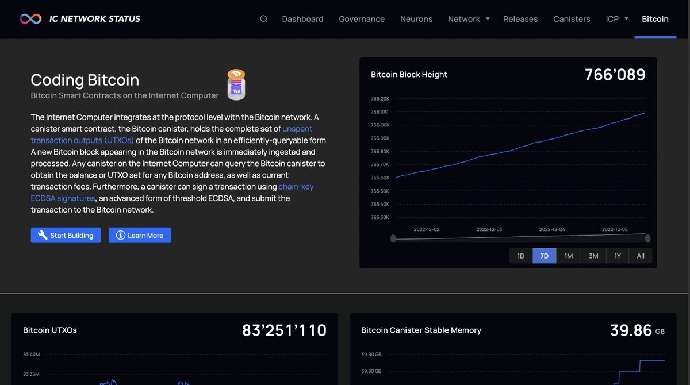Click the blue block height line graph
Viewport: 690px width, 385px height.
click(520, 146)
